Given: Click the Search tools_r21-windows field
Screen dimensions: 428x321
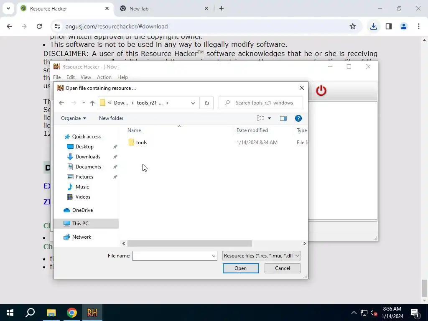Looking at the screenshot, I should (261, 103).
